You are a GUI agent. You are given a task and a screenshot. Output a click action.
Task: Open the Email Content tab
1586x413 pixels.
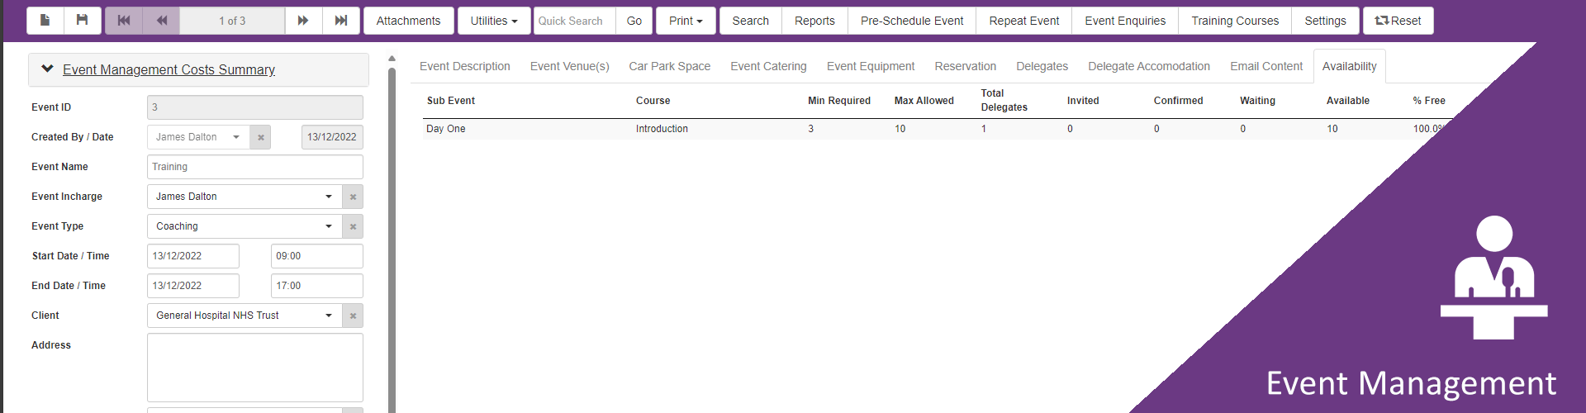1266,66
